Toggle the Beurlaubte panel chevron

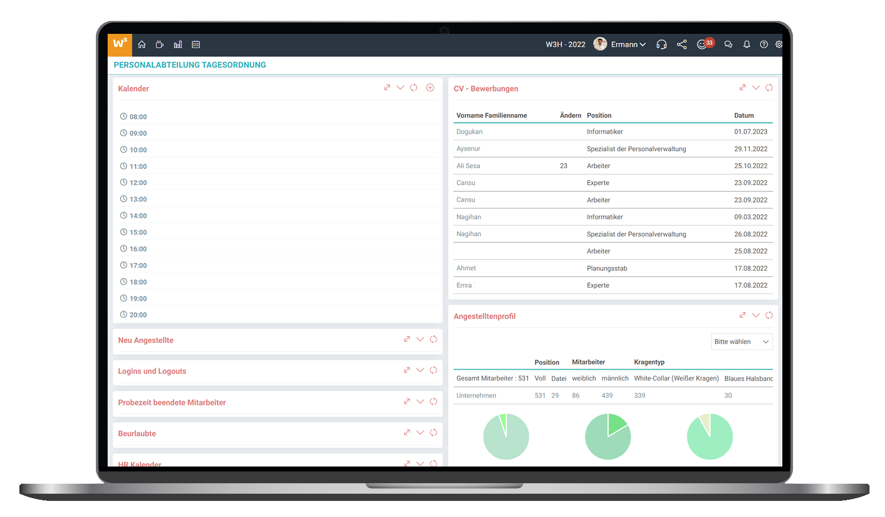(420, 432)
